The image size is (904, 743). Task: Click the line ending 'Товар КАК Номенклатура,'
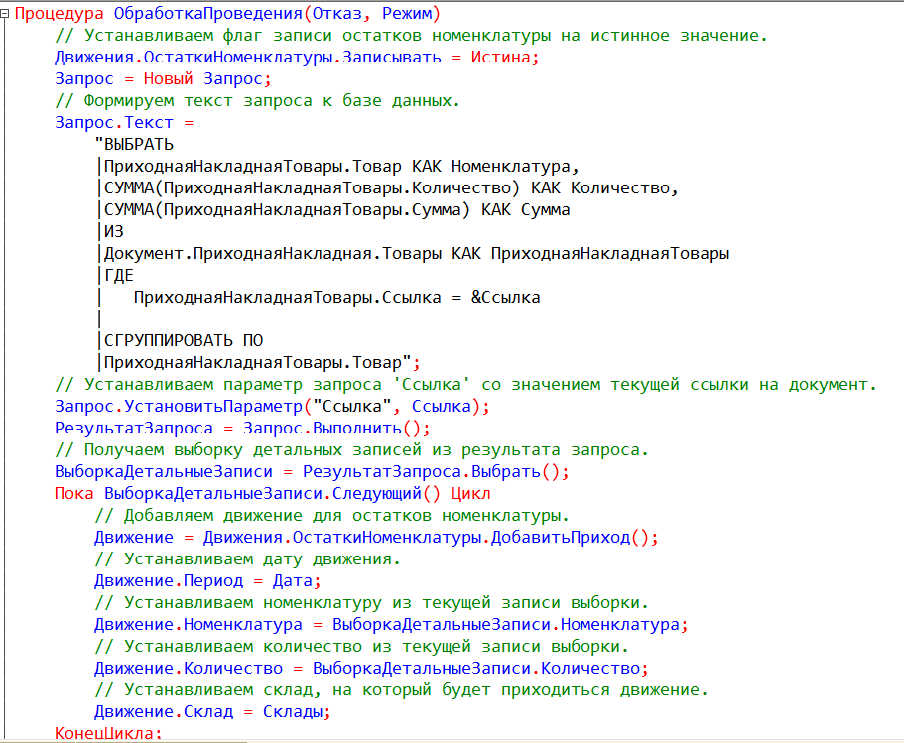(337, 166)
